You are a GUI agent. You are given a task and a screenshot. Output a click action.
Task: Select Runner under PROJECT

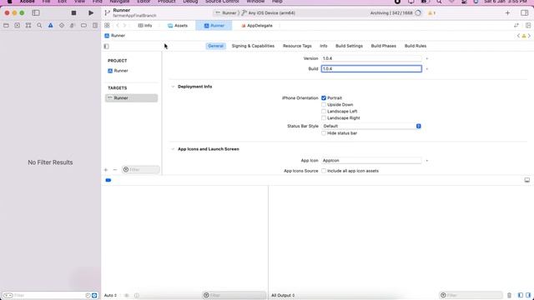click(x=118, y=71)
